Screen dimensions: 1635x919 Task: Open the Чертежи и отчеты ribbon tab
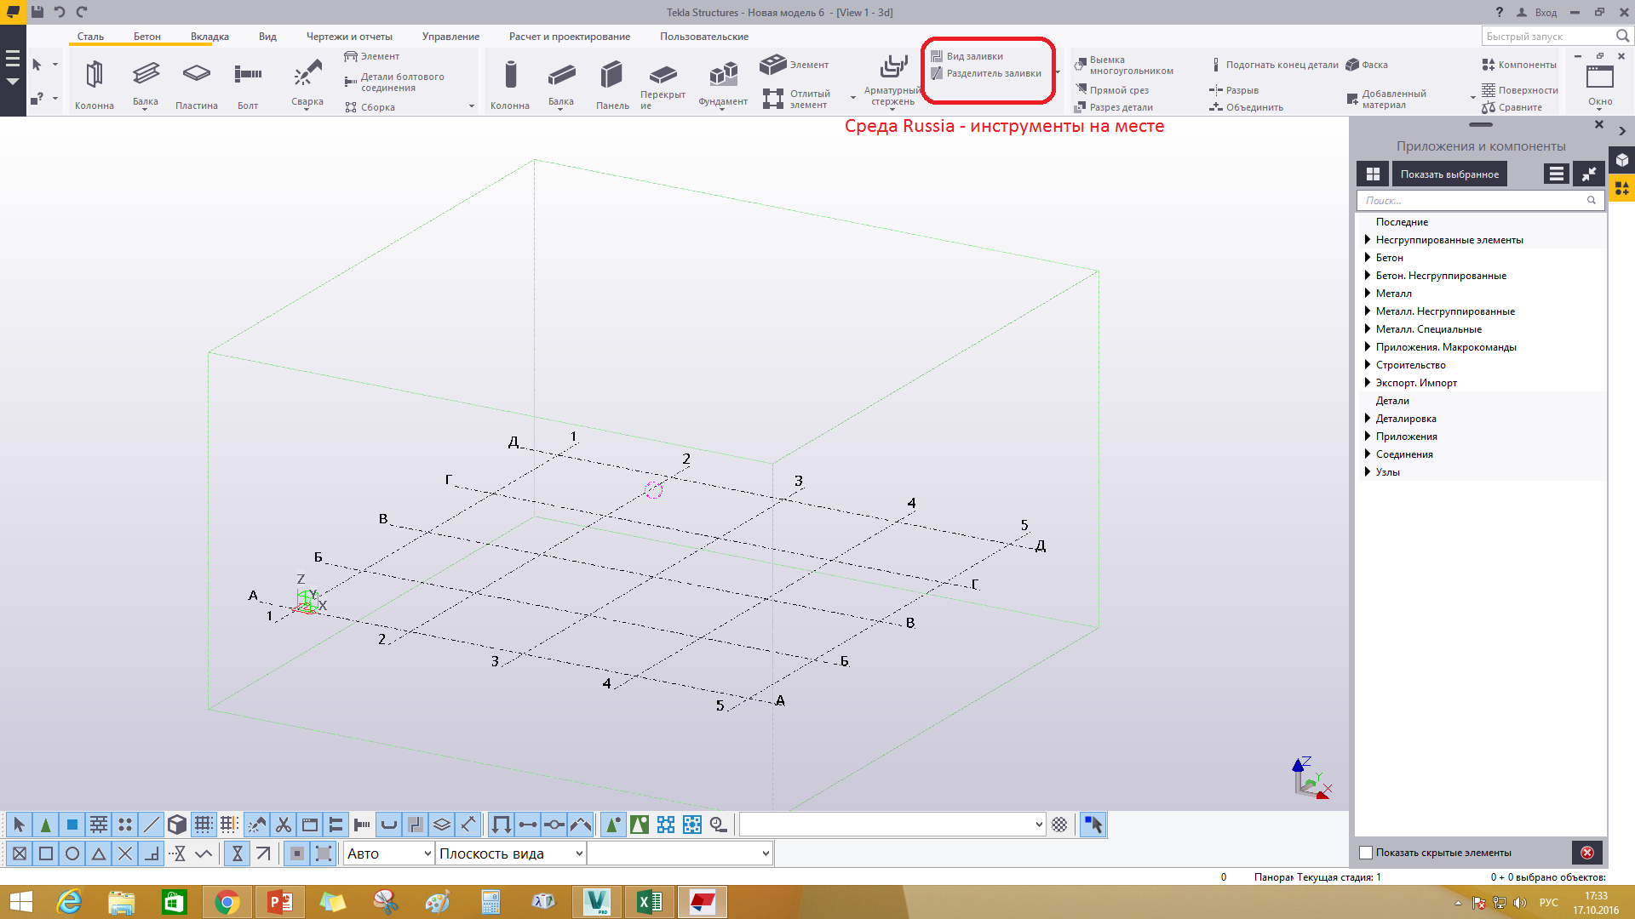tap(349, 37)
